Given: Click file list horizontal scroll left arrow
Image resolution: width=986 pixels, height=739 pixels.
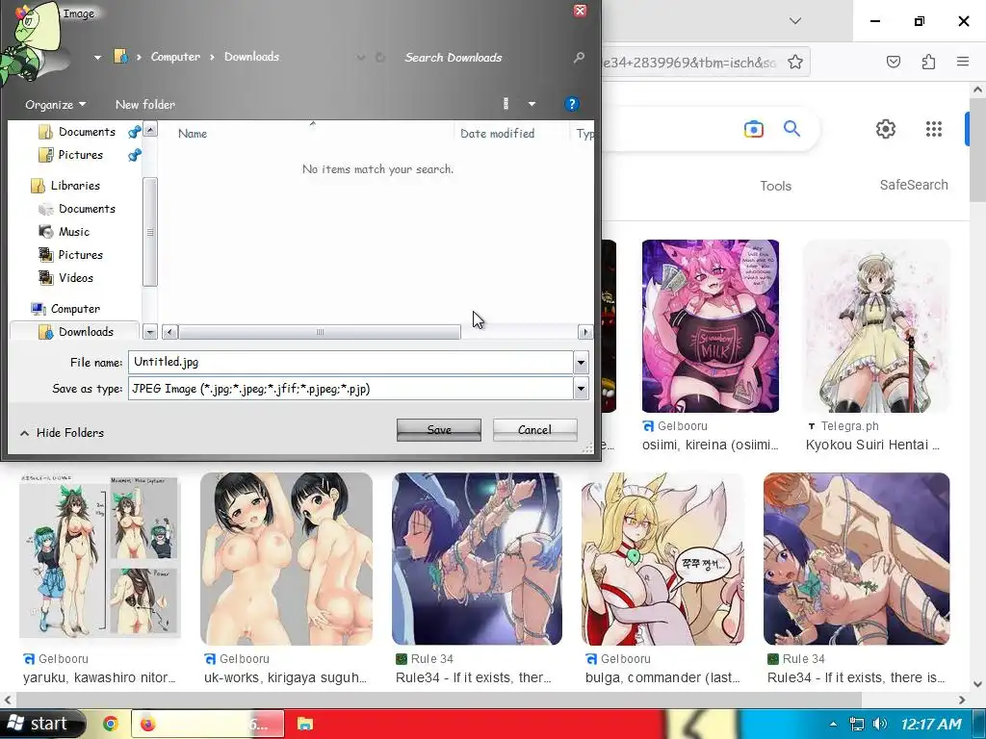Looking at the screenshot, I should (x=169, y=332).
